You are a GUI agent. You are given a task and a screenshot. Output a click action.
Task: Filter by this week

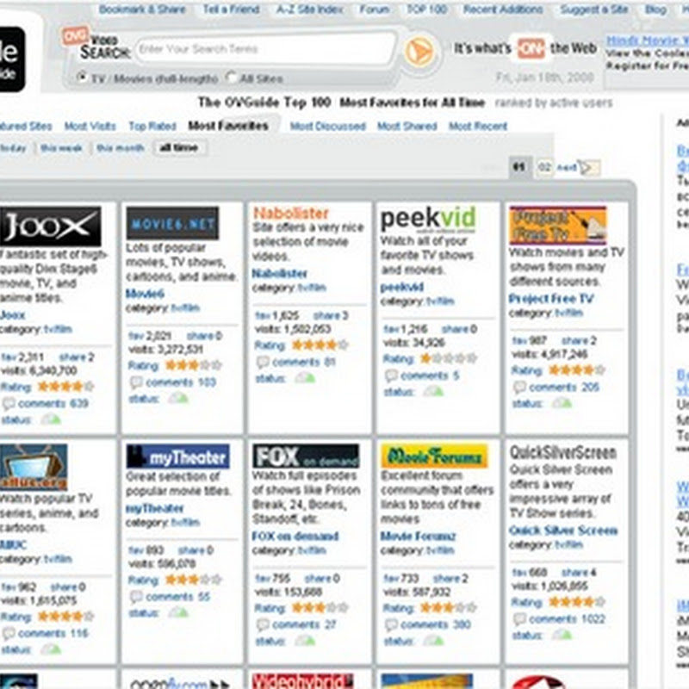point(61,148)
